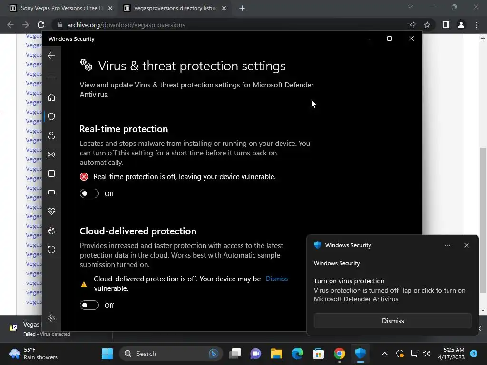
Task: Click Chrome back navigation arrow
Action: (x=10, y=25)
